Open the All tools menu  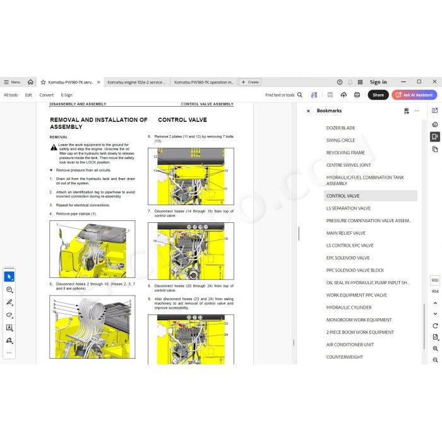11,95
